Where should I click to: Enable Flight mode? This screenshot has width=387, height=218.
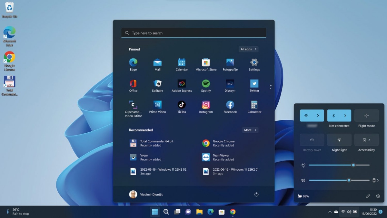tap(366, 116)
